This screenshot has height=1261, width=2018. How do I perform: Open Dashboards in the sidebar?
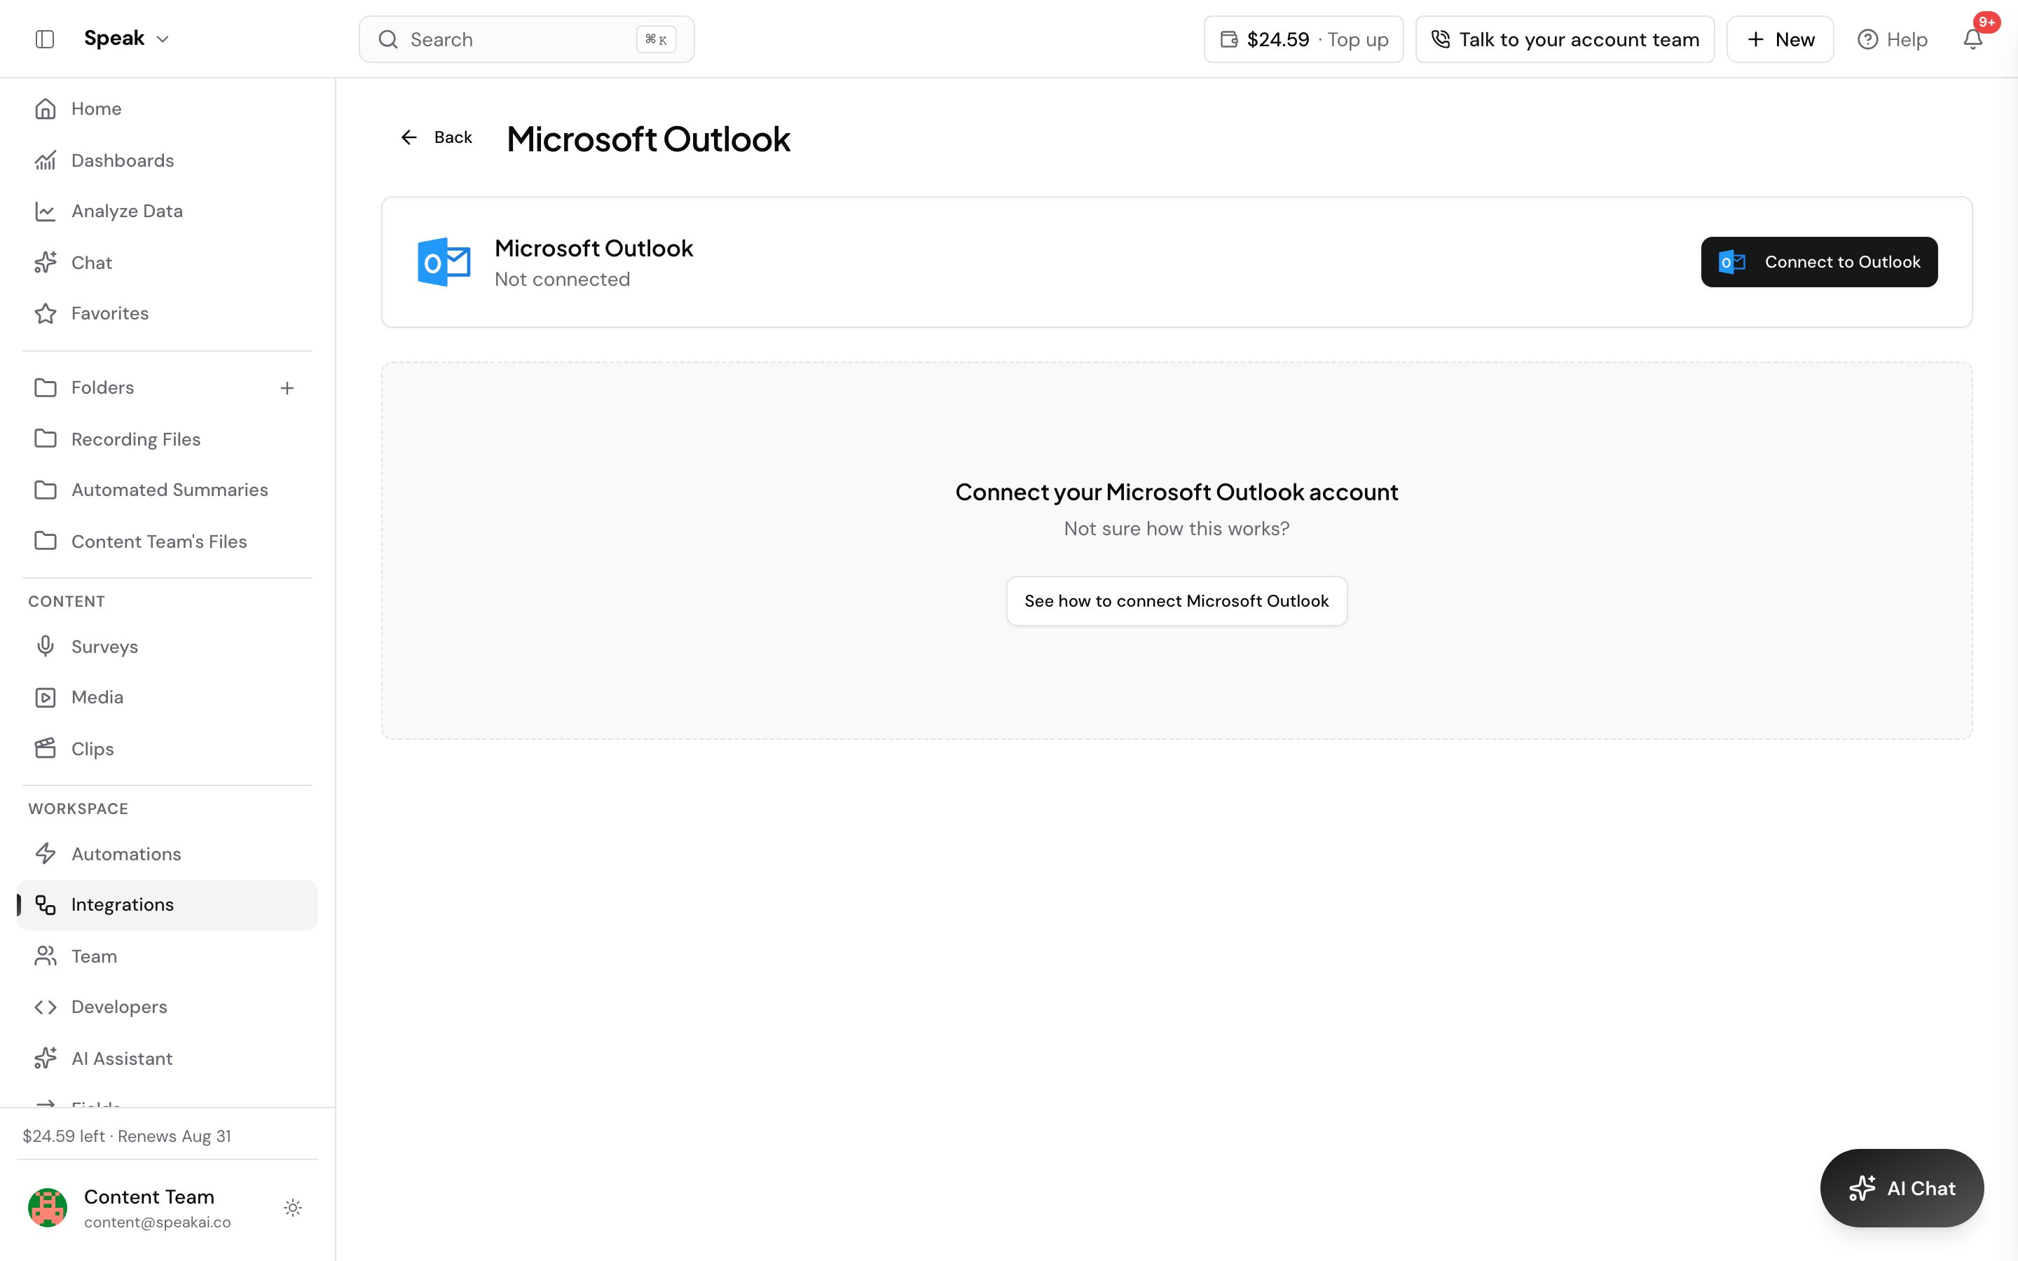point(167,160)
